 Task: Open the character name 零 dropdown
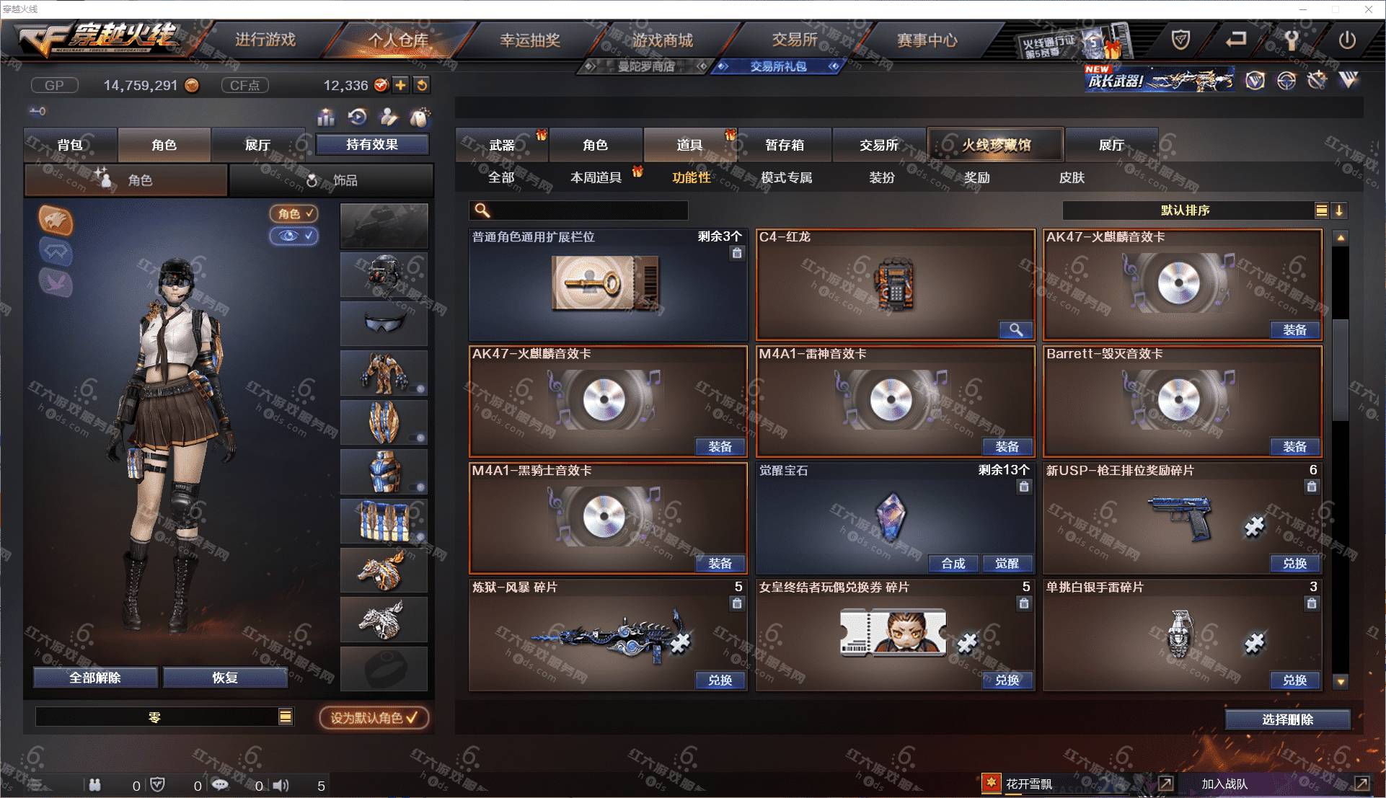point(286,717)
